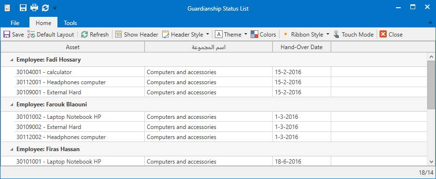Open the Colors picker
436x179 pixels.
(x=263, y=34)
